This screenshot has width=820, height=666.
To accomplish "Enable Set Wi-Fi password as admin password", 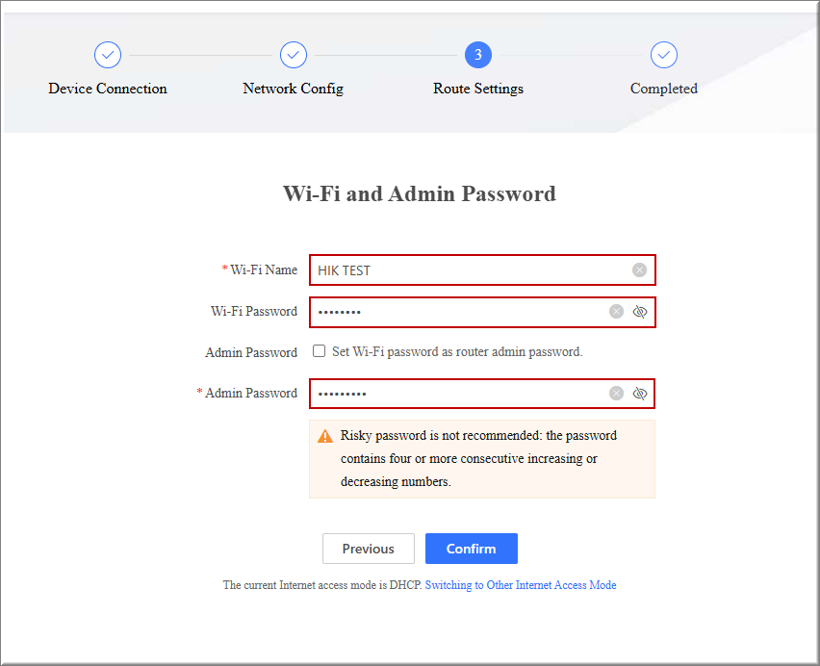I will tap(320, 352).
